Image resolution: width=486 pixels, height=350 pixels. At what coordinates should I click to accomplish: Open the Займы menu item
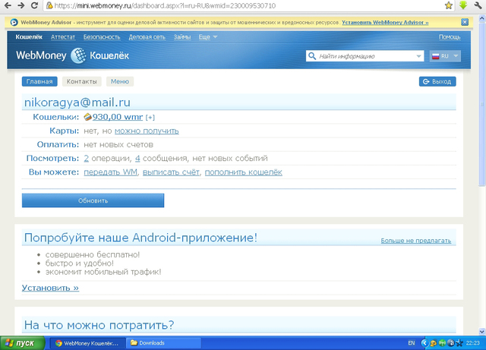182,37
